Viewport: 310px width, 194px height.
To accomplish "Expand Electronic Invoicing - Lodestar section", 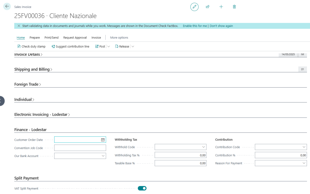I will tap(42, 115).
